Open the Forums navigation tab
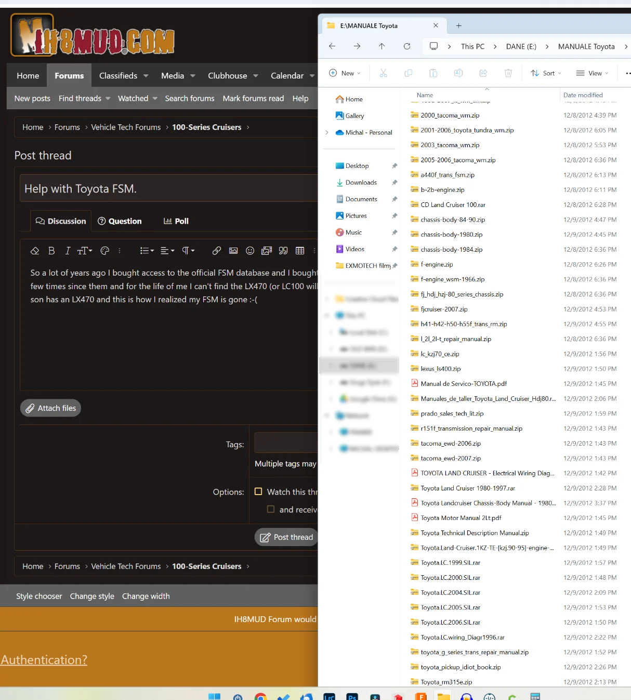The width and height of the screenshot is (631, 700). (x=69, y=76)
